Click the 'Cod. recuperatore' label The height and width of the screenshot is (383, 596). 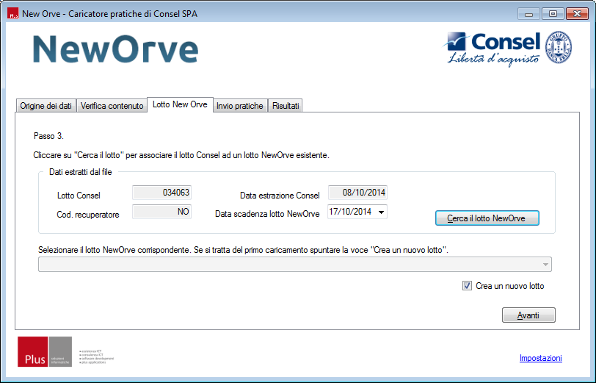[x=88, y=215]
